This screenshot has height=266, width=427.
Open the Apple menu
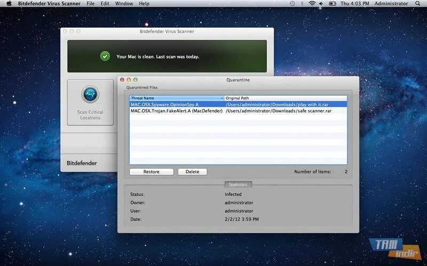click(x=9, y=4)
